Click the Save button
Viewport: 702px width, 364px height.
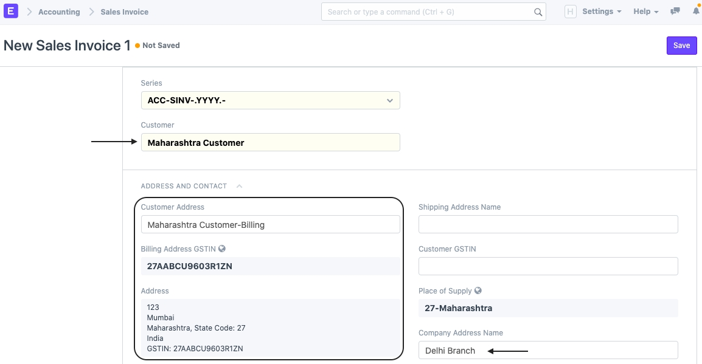[681, 46]
